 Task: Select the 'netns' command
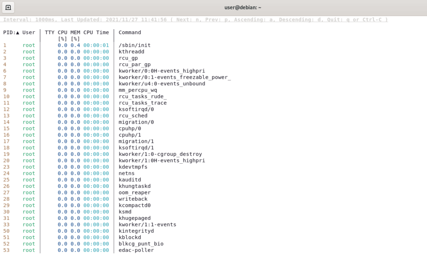(x=126, y=173)
